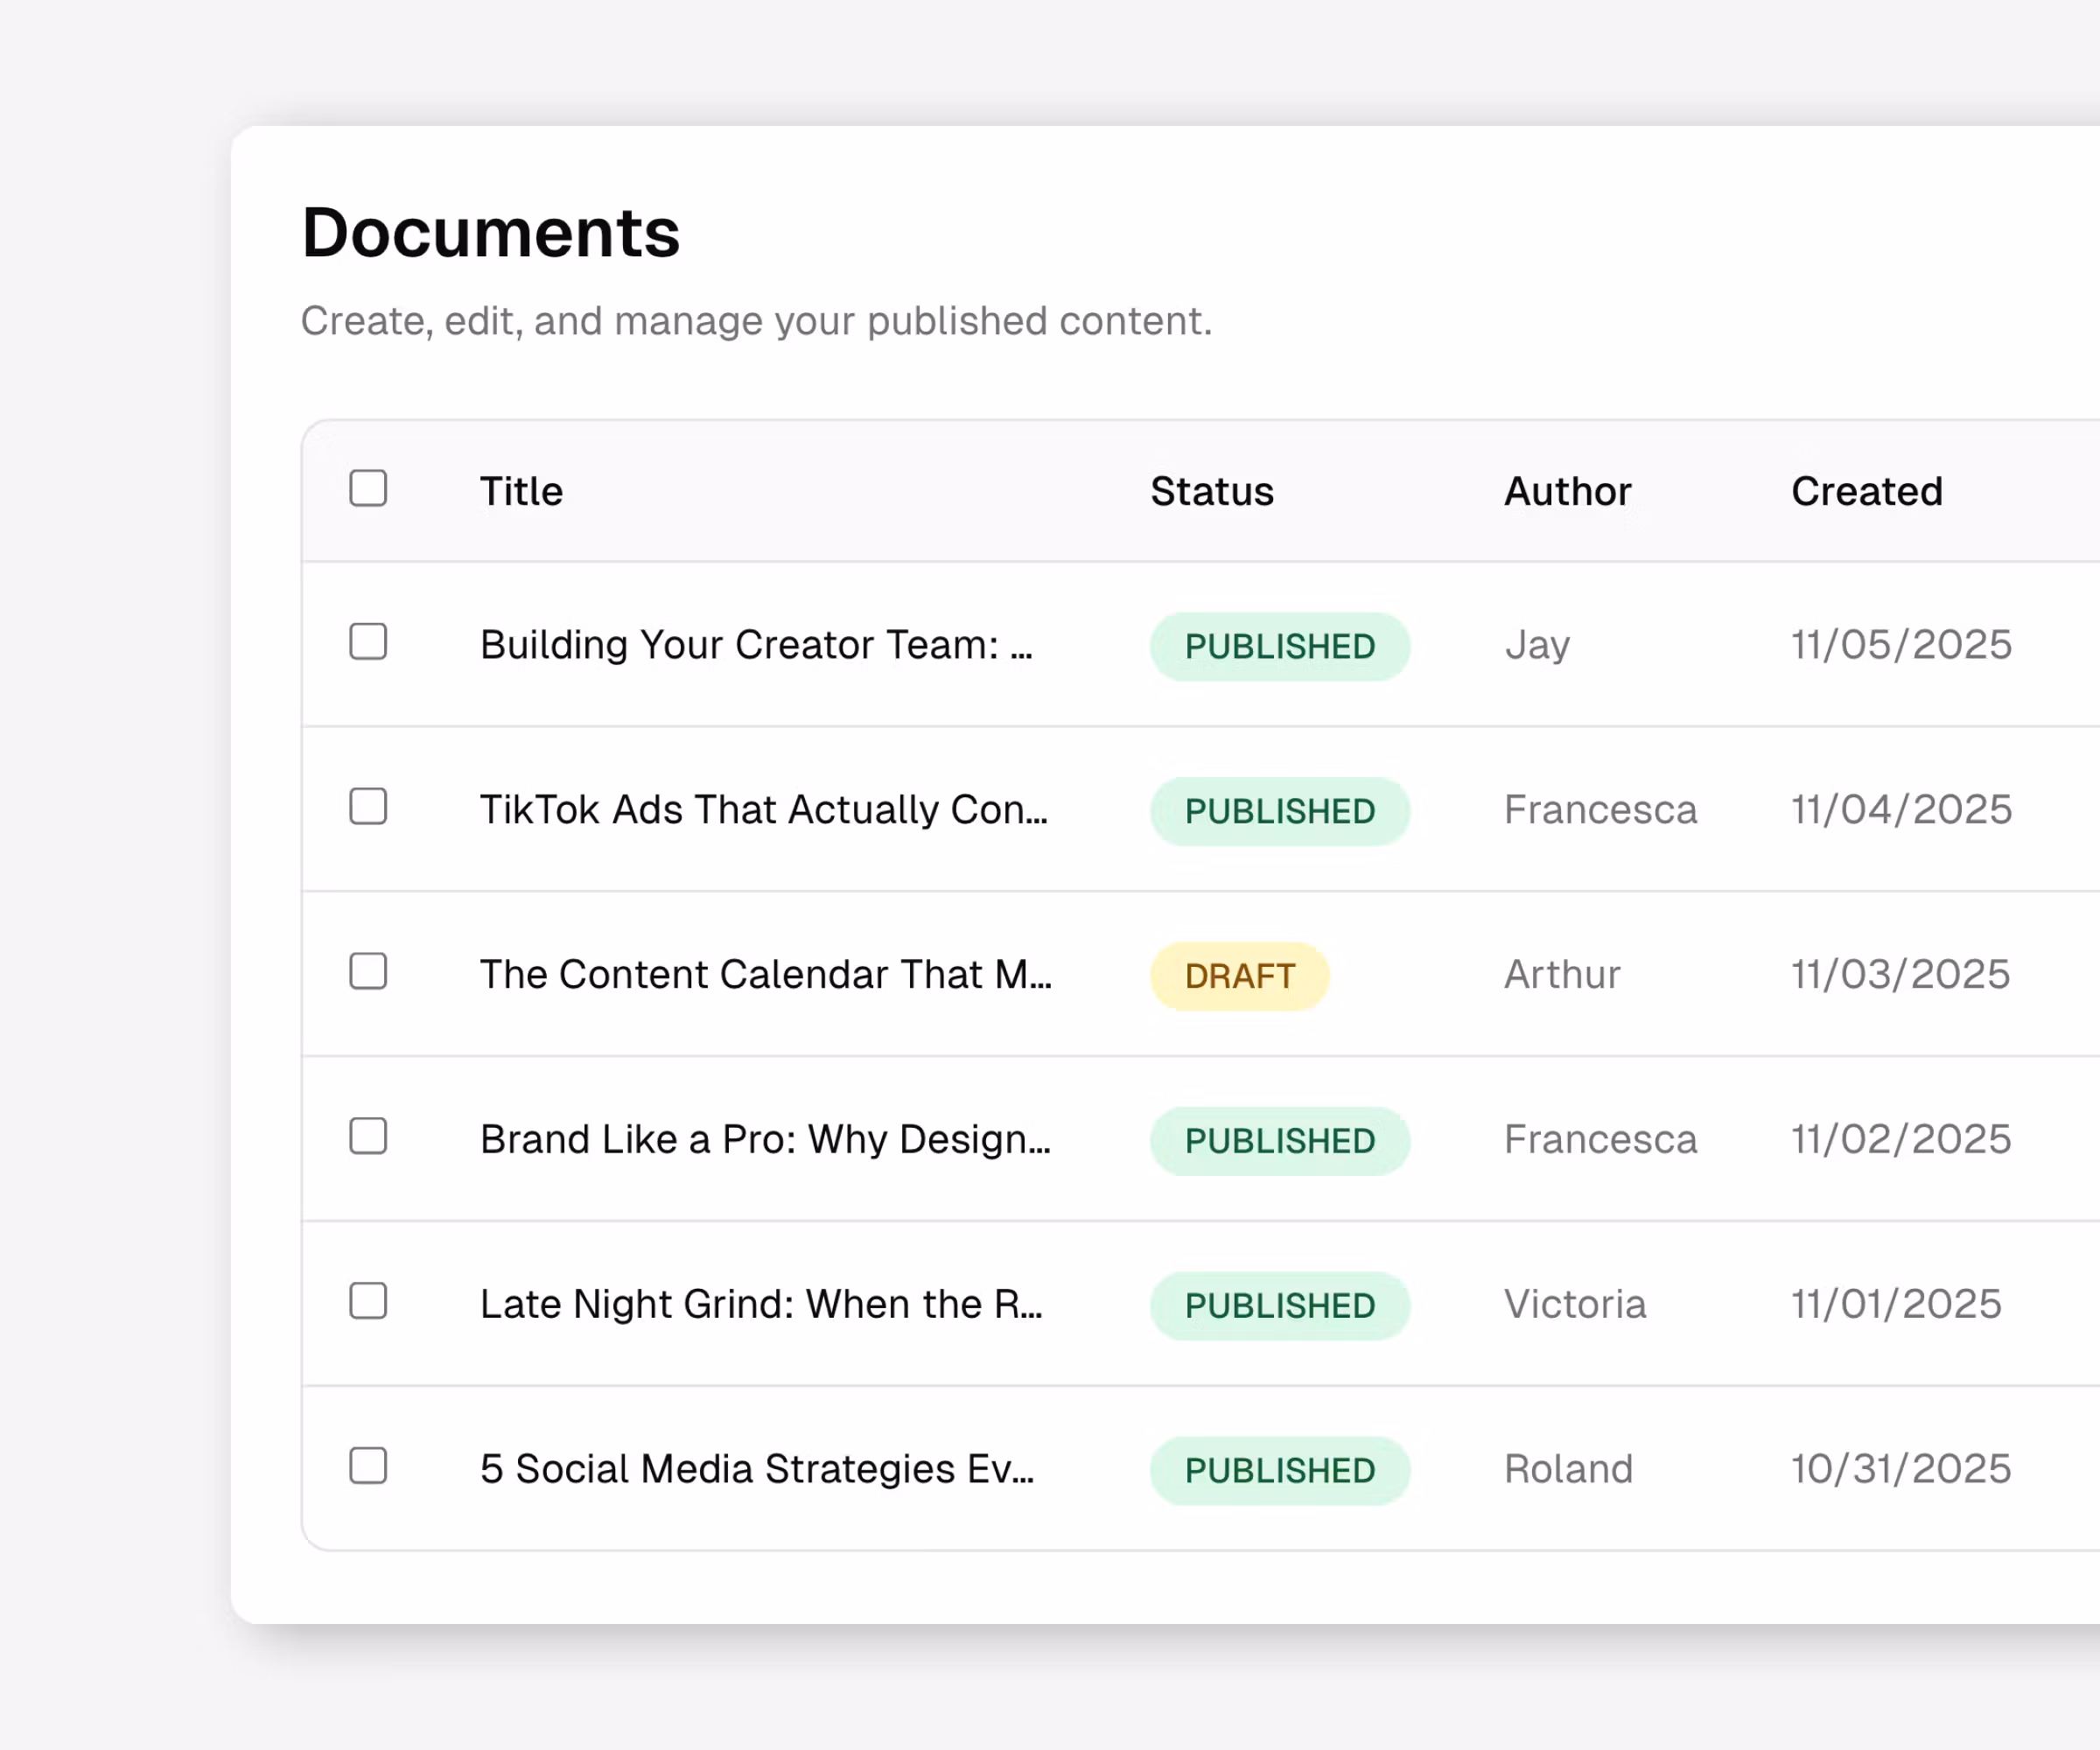The image size is (2100, 1750).
Task: Sort by the Title column header
Action: 521,491
